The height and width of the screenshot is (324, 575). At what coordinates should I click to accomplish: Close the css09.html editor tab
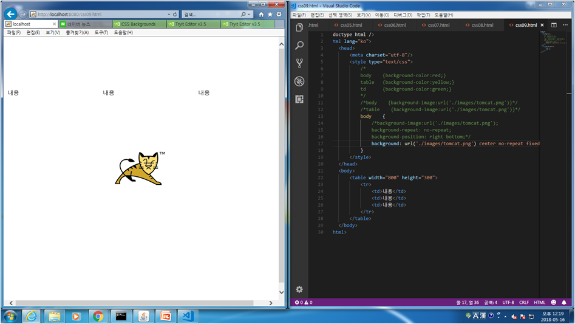[542, 25]
